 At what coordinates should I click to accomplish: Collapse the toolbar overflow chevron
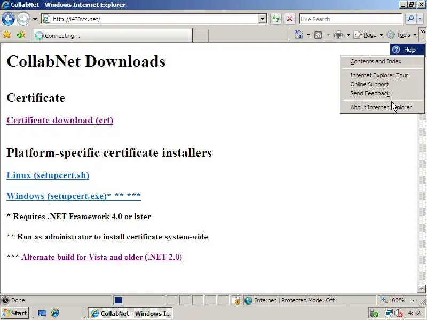coord(423,32)
